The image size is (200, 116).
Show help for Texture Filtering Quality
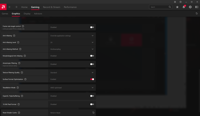point(22,73)
